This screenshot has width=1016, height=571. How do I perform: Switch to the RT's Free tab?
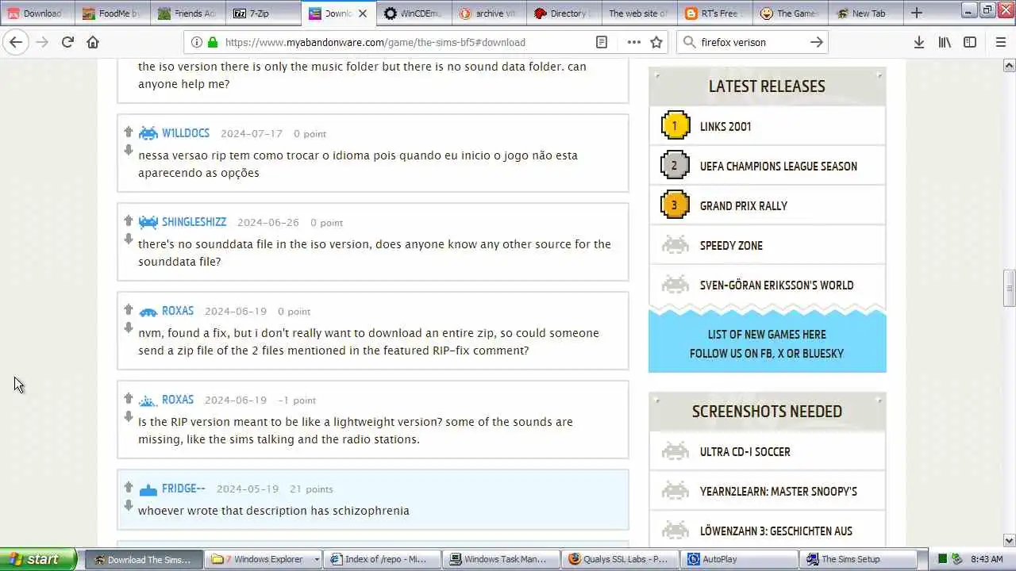pyautogui.click(x=715, y=13)
